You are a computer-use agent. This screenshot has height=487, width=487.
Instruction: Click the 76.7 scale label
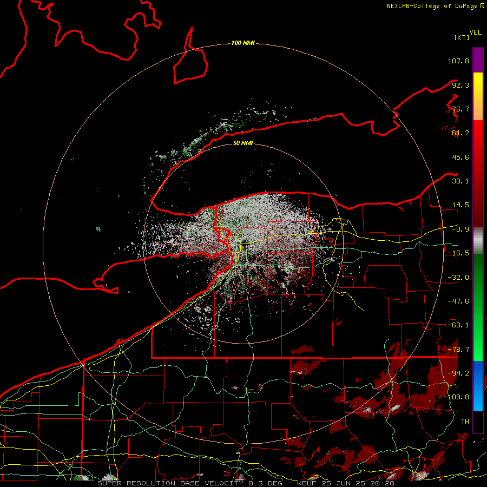click(460, 109)
